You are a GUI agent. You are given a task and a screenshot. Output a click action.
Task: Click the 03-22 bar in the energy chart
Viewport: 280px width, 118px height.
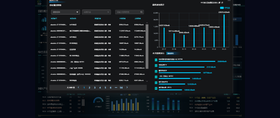coord(214,38)
